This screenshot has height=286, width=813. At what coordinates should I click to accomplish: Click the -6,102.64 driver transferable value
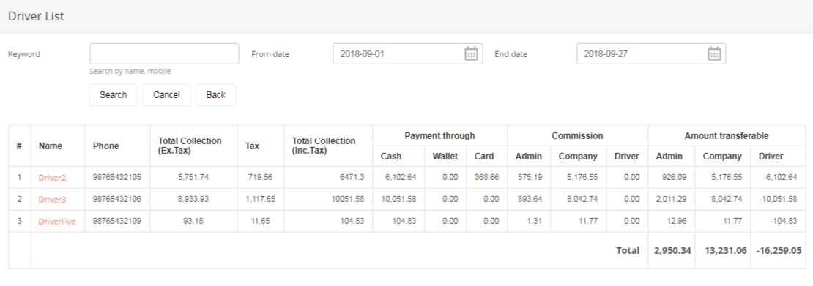click(781, 177)
